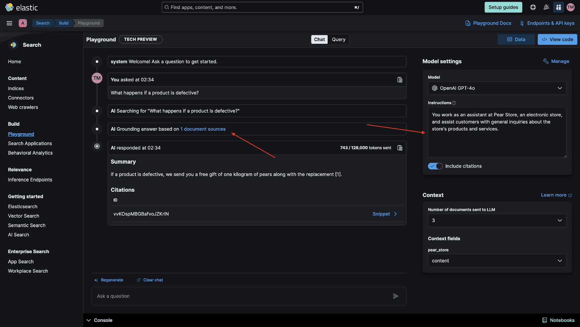Toggle the Include citations switch

tap(435, 166)
